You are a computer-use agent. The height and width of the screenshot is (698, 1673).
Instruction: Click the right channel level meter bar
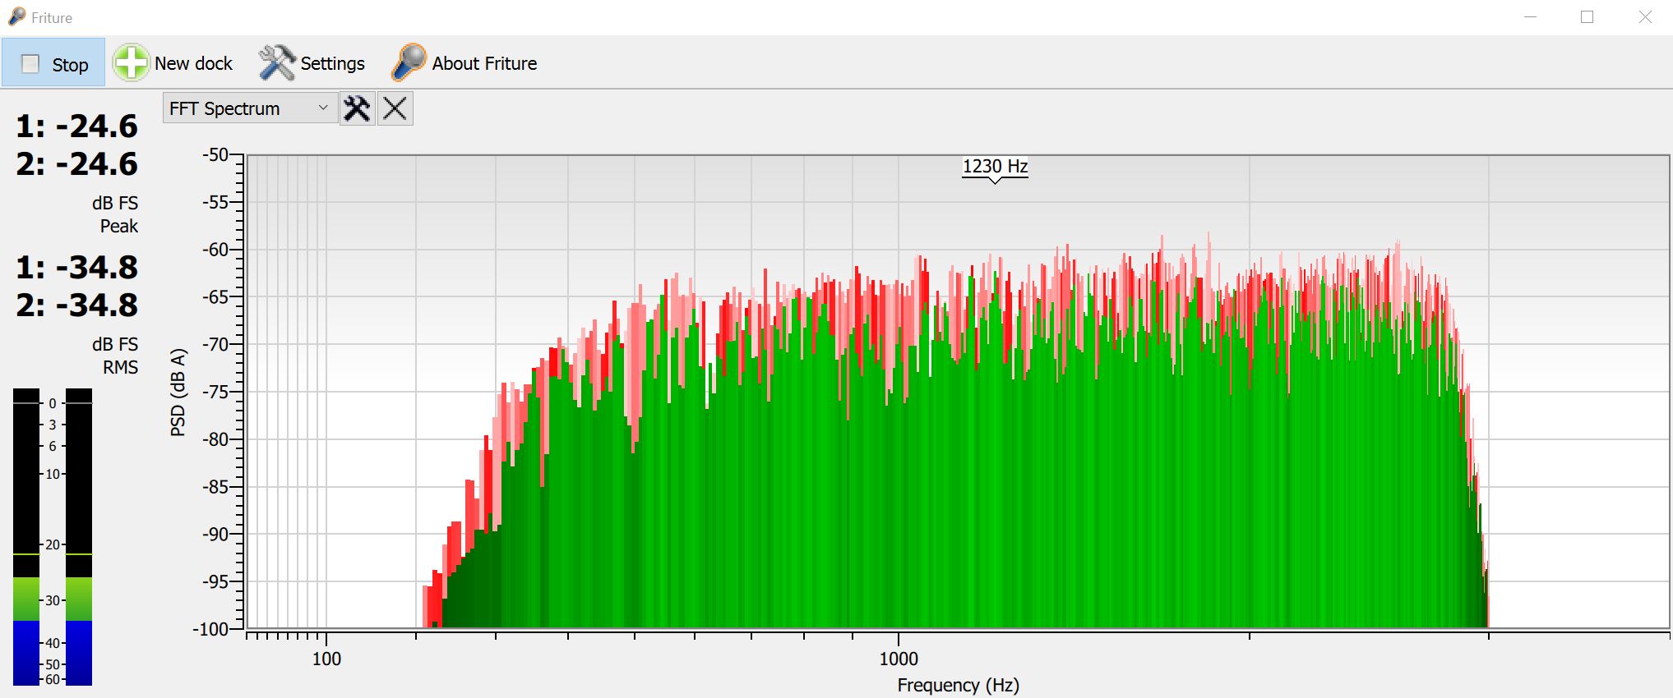click(x=79, y=537)
